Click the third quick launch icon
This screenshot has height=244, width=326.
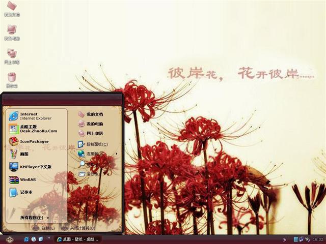point(41,239)
